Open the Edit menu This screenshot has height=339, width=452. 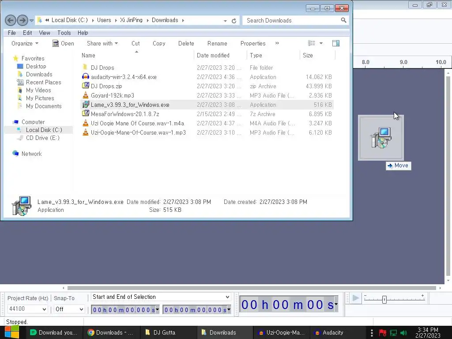(x=27, y=33)
